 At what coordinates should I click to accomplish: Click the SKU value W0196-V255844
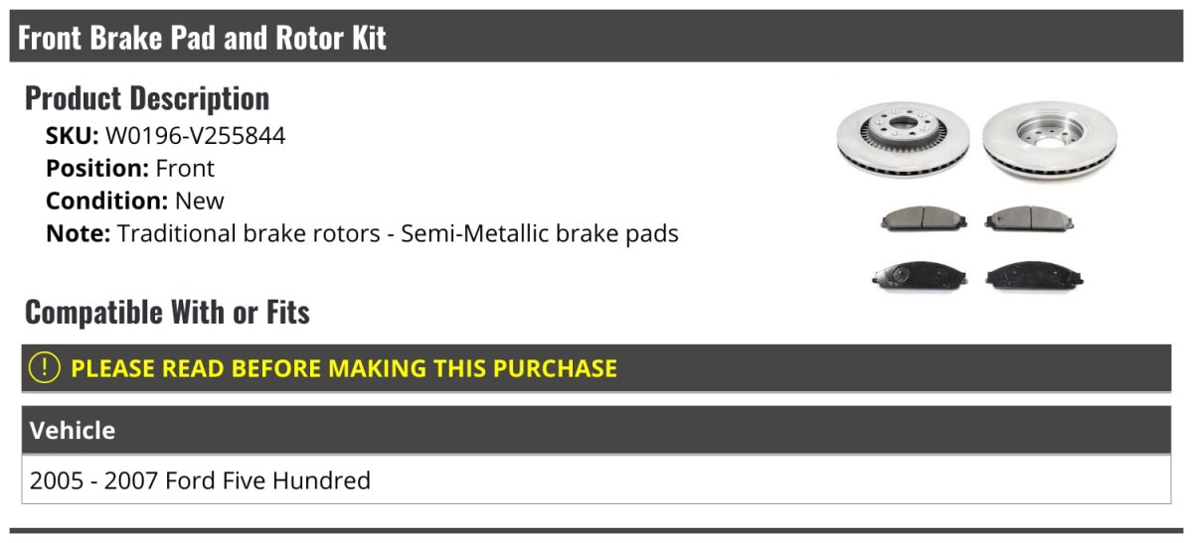coord(195,136)
